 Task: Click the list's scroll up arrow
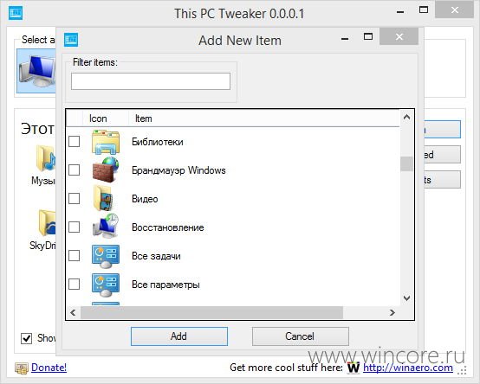coord(406,117)
